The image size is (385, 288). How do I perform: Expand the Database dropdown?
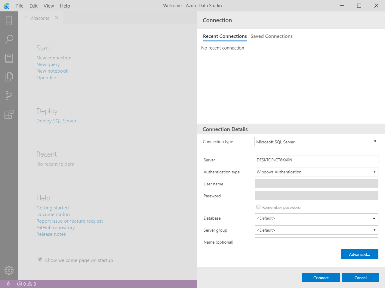[x=316, y=218]
